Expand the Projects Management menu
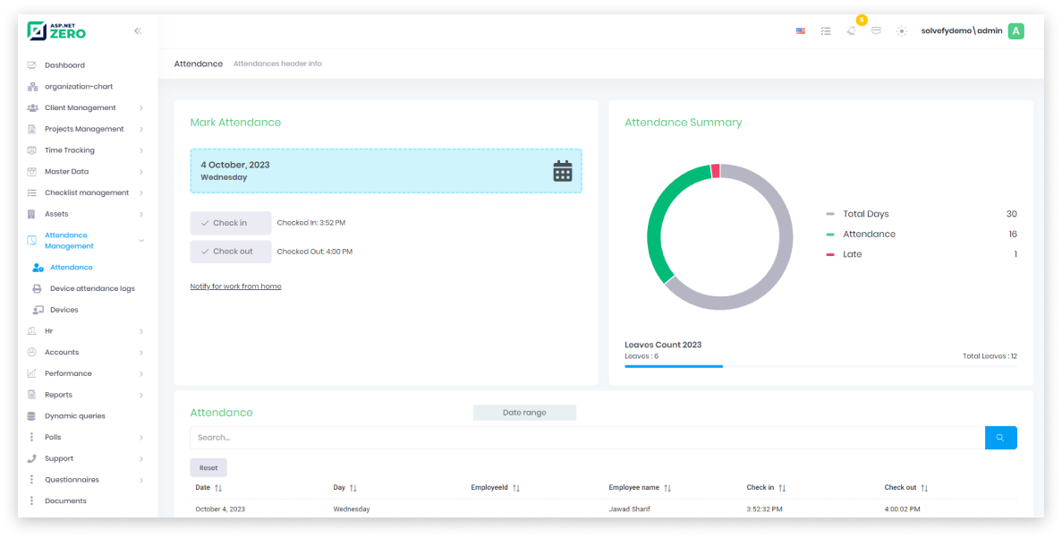The image size is (1062, 539). [x=83, y=129]
